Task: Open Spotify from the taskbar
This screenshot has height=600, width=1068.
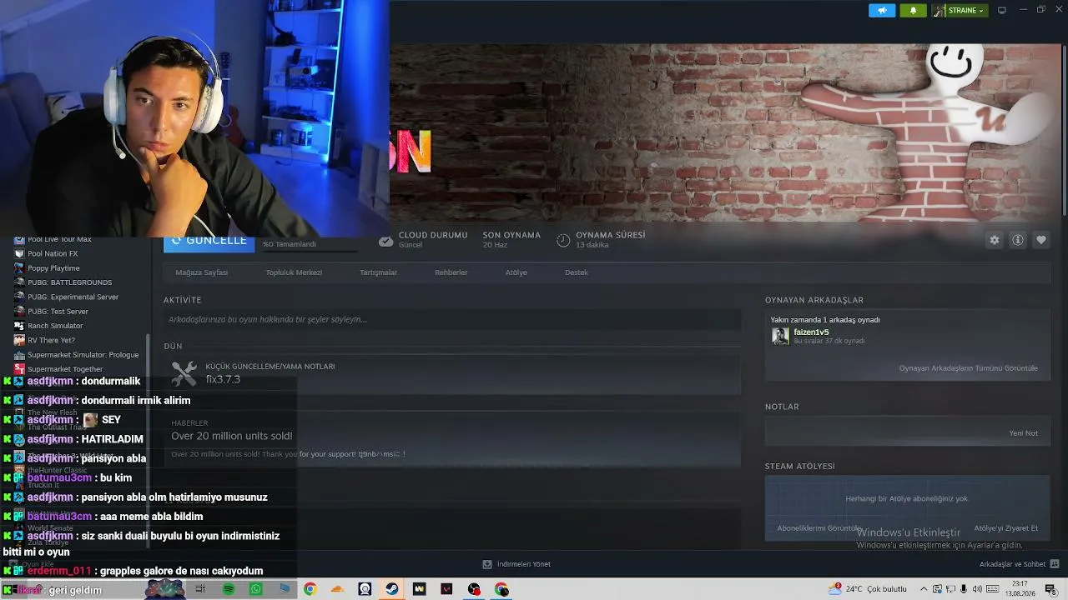Action: 229,589
